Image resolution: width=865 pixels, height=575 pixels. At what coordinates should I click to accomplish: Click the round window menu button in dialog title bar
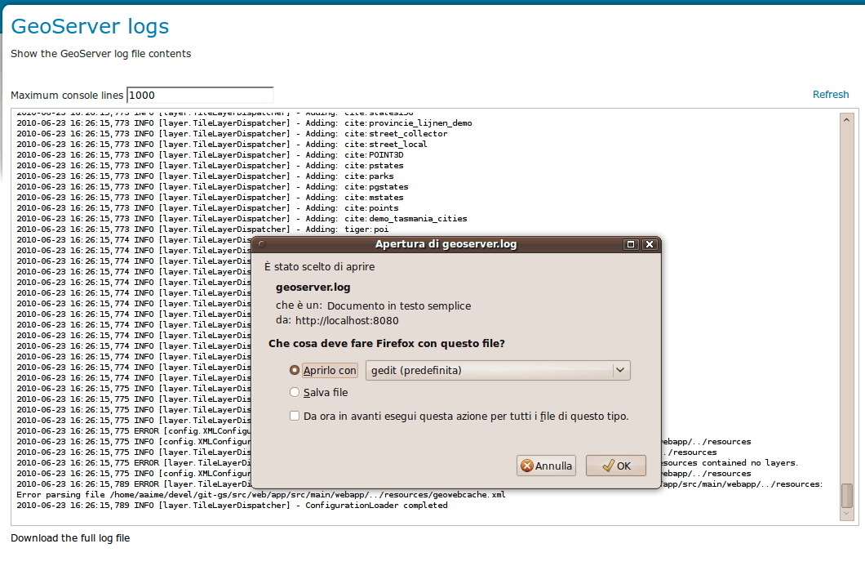click(x=262, y=244)
